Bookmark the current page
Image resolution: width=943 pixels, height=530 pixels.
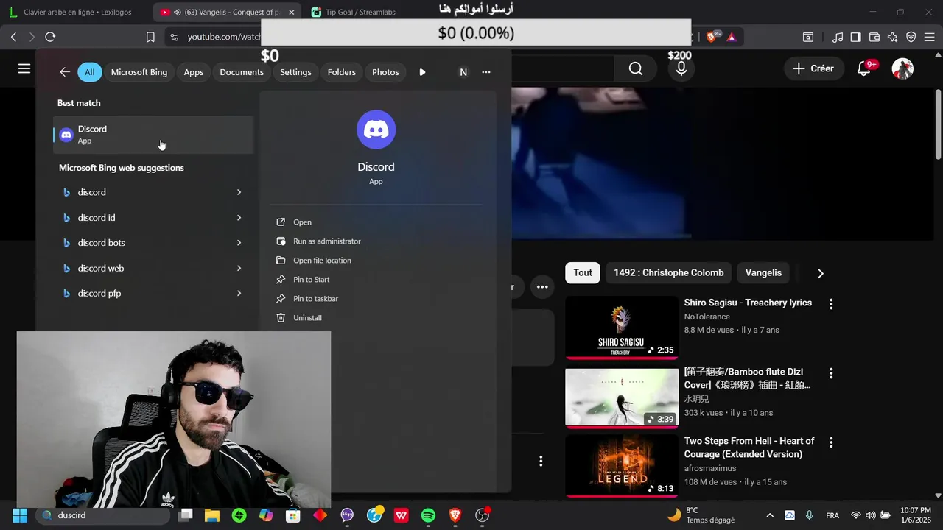coord(150,37)
